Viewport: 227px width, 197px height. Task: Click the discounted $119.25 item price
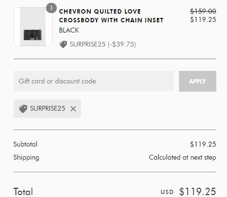point(203,19)
